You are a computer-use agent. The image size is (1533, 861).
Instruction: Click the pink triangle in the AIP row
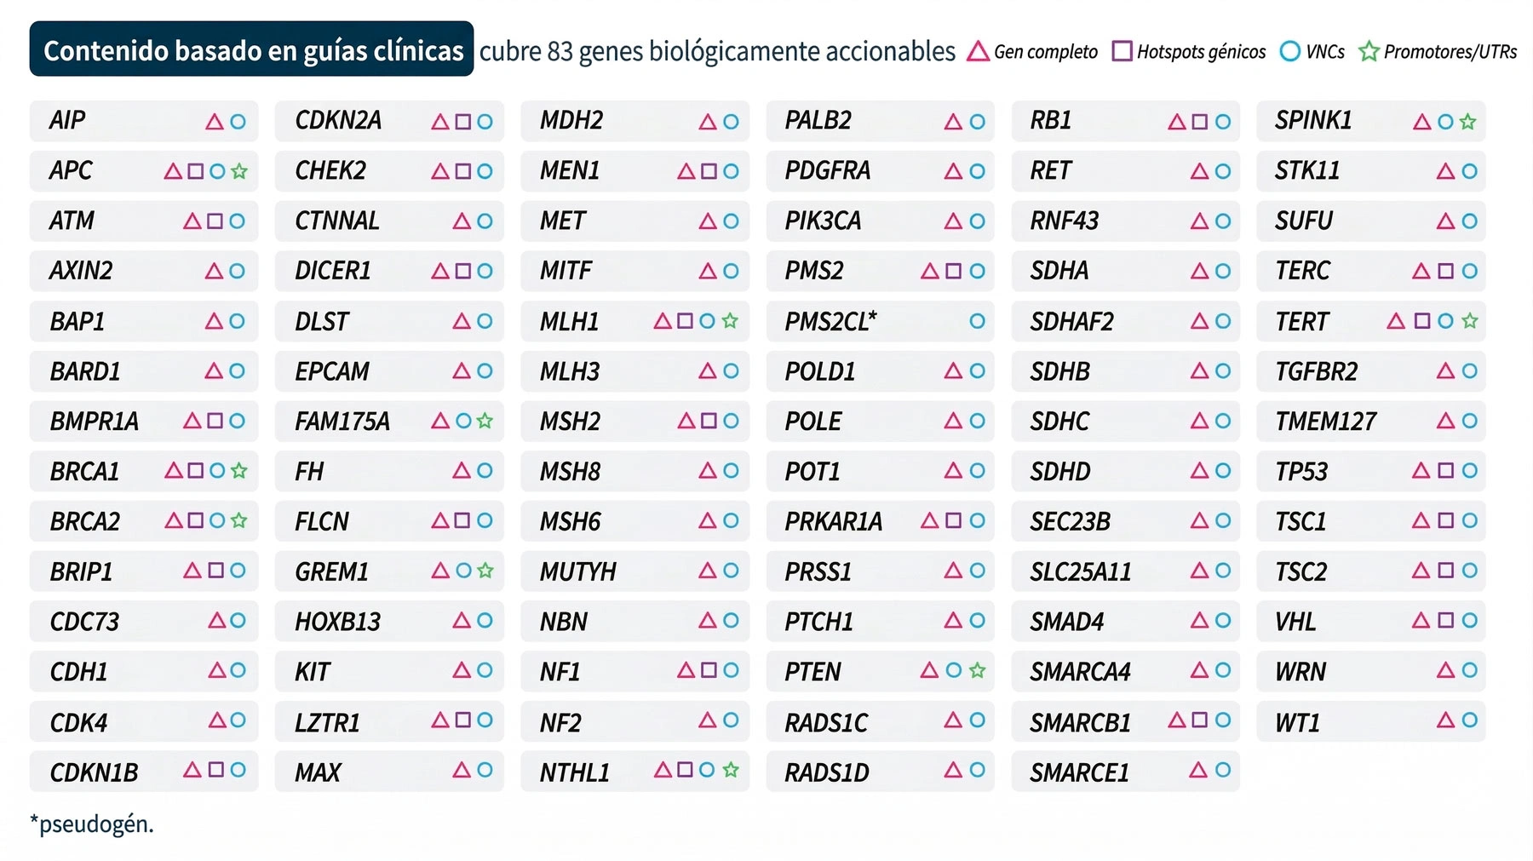pyautogui.click(x=215, y=122)
